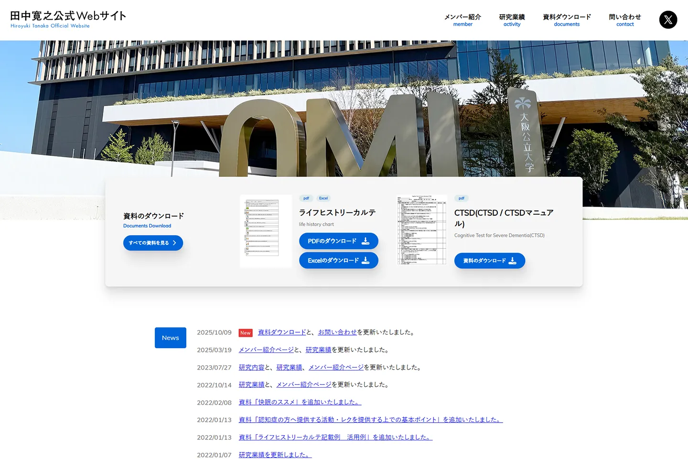Open the 資料ダウンロード link in 2025/10/09 news
The image size is (688, 459).
(282, 332)
